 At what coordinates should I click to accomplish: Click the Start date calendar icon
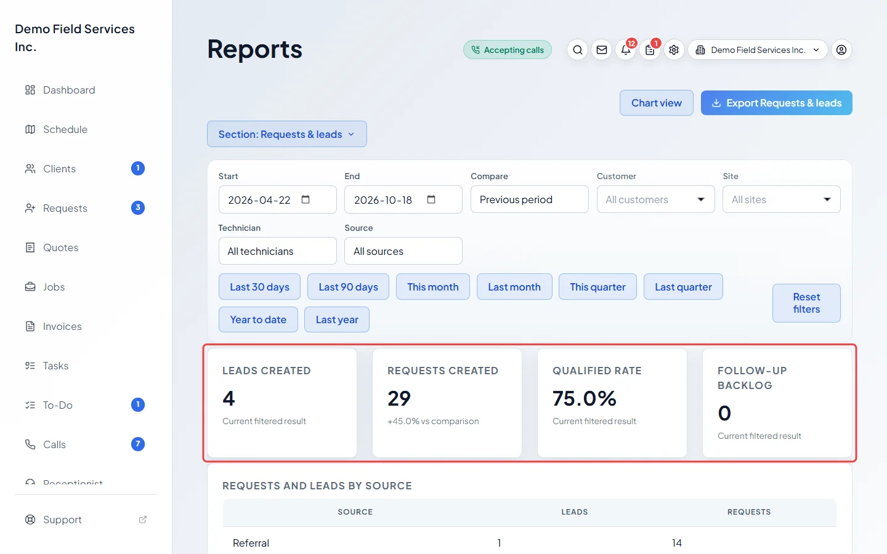point(306,199)
